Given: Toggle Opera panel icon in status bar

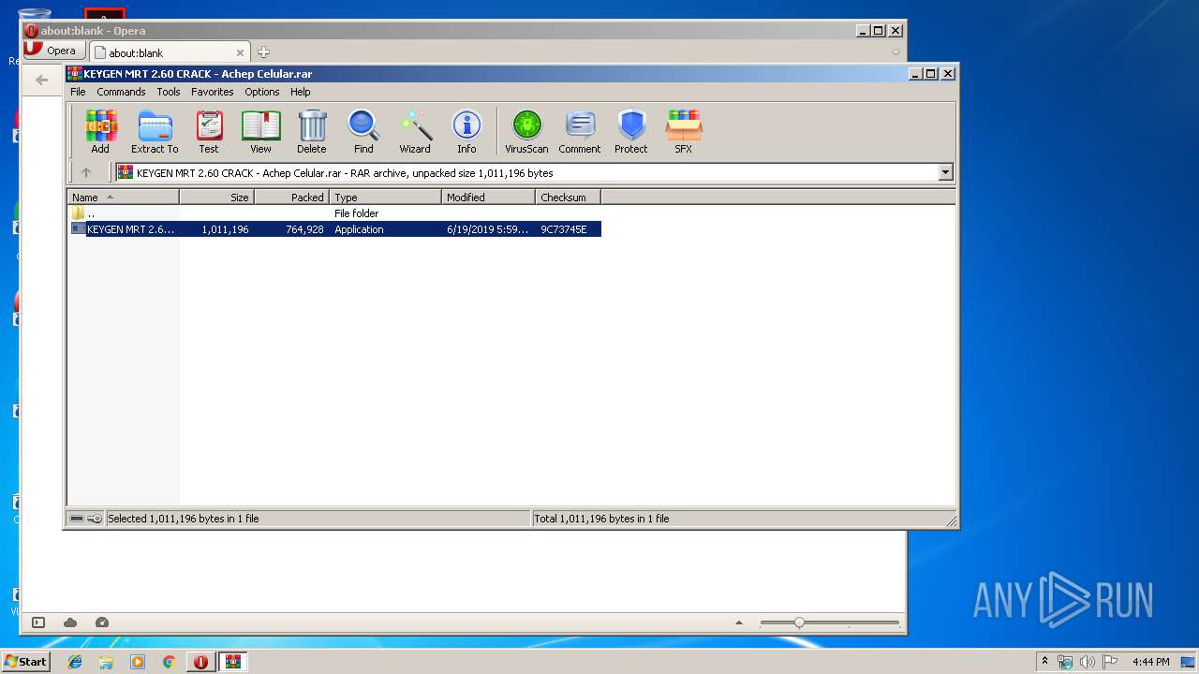Looking at the screenshot, I should (x=38, y=623).
